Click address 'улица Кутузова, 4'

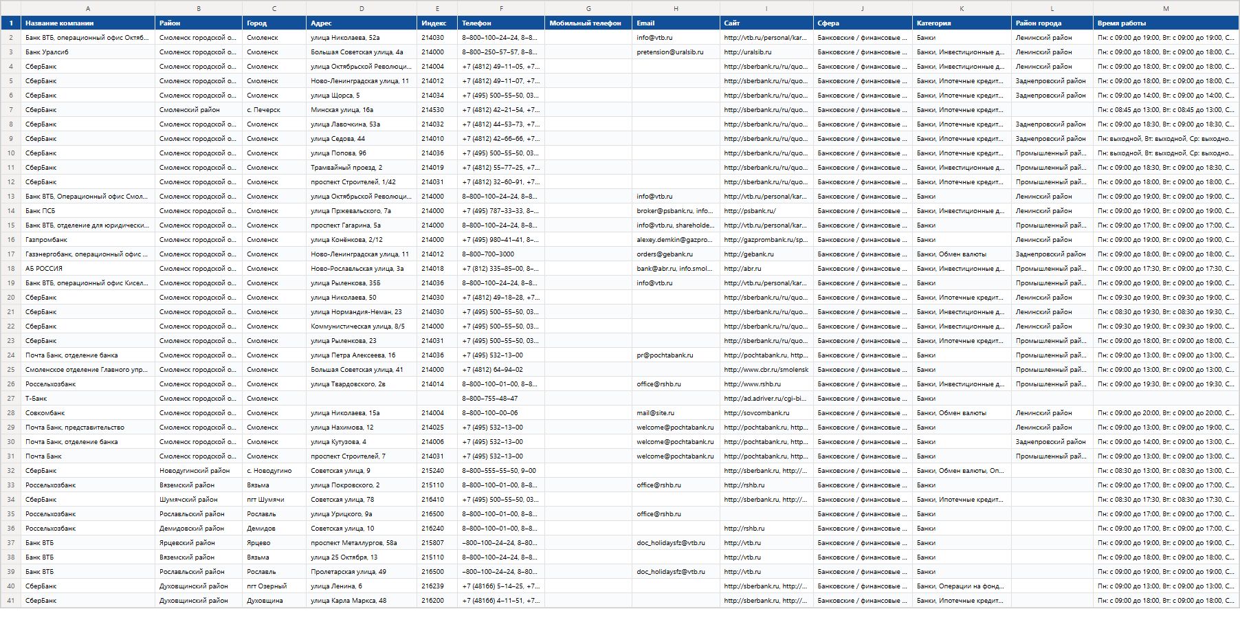click(x=362, y=442)
